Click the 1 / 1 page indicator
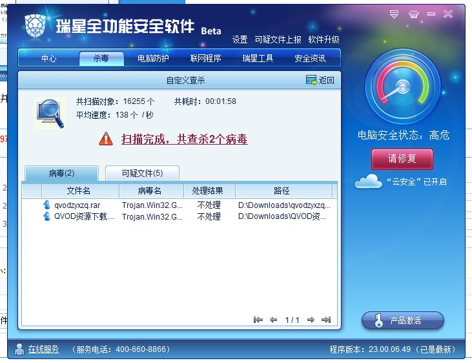Screen dimensions: 472x363 pos(292,320)
